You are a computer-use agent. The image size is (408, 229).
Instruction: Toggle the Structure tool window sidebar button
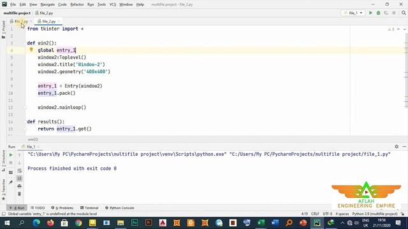click(3, 161)
